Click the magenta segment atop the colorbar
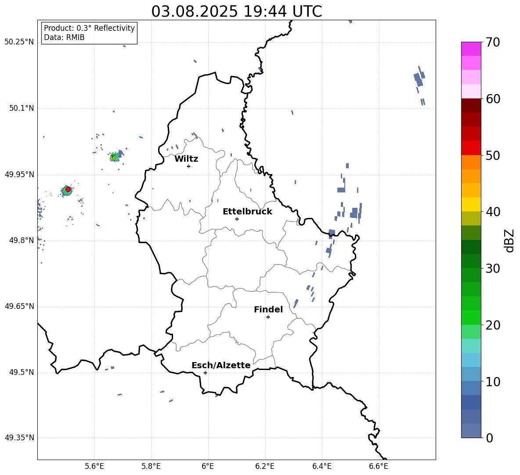Screen dimensions: 520x475 click(471, 49)
